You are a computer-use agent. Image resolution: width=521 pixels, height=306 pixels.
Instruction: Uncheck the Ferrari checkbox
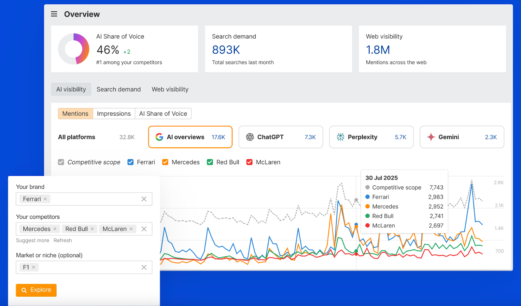click(x=131, y=162)
